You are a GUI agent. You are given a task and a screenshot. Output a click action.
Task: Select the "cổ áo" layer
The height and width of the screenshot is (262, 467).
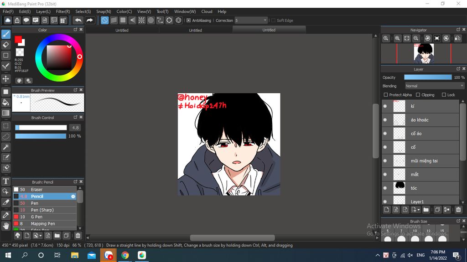pos(420,133)
